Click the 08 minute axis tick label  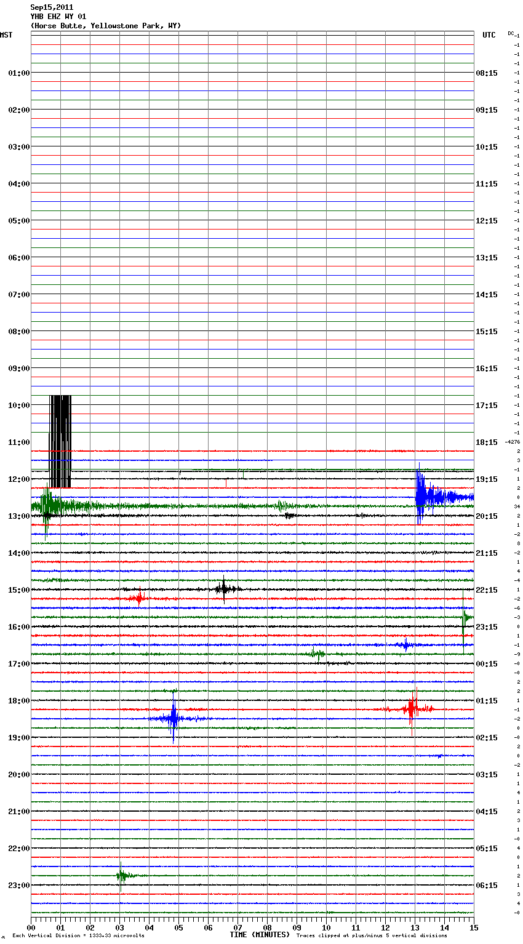[x=267, y=927]
